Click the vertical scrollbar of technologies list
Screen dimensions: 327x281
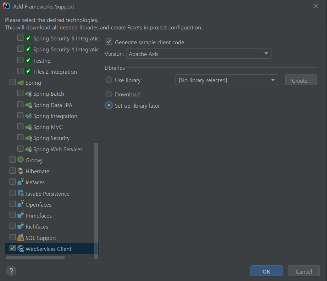click(96, 201)
